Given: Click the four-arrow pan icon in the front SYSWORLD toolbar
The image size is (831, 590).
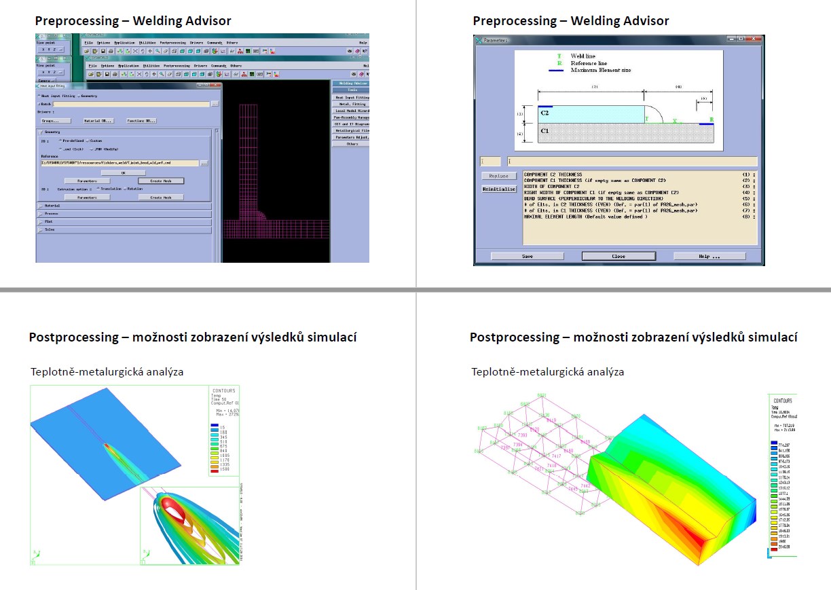Looking at the screenshot, I should 154,75.
